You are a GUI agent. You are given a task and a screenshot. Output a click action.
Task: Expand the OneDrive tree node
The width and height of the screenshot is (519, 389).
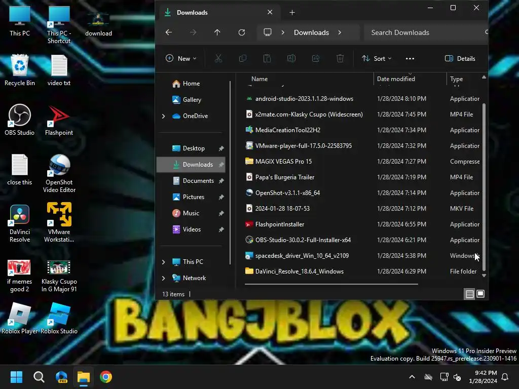click(164, 116)
